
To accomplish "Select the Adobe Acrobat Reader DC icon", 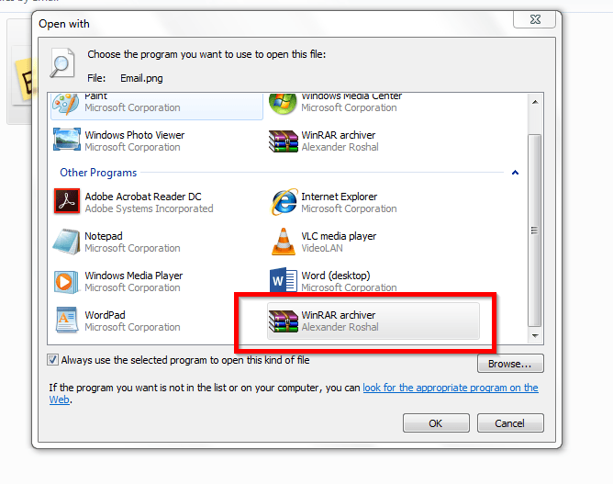I will [x=67, y=201].
